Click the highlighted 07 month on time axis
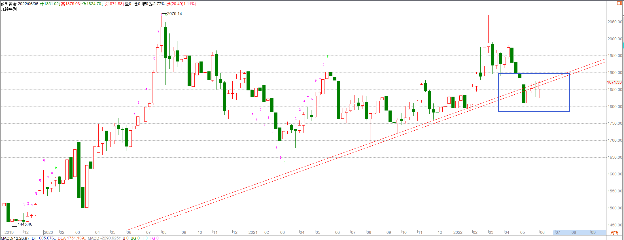The width and height of the screenshot is (624, 240). pos(558,232)
